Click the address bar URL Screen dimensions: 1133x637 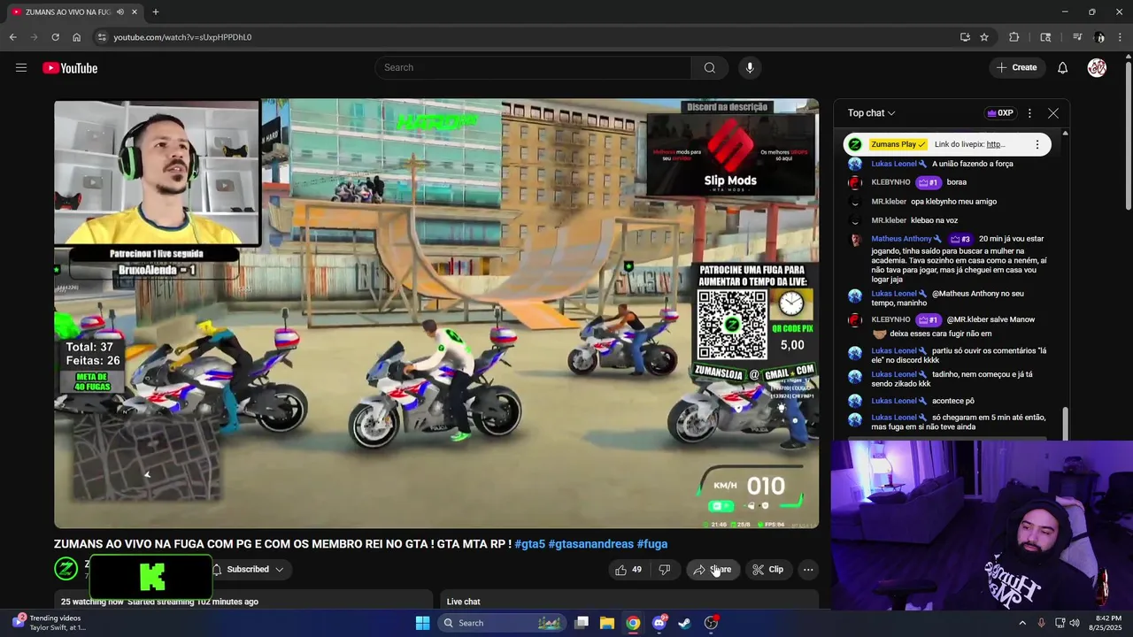click(182, 37)
